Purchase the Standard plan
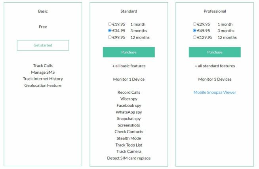Viewport: 259px width, 169px height. pos(129,52)
